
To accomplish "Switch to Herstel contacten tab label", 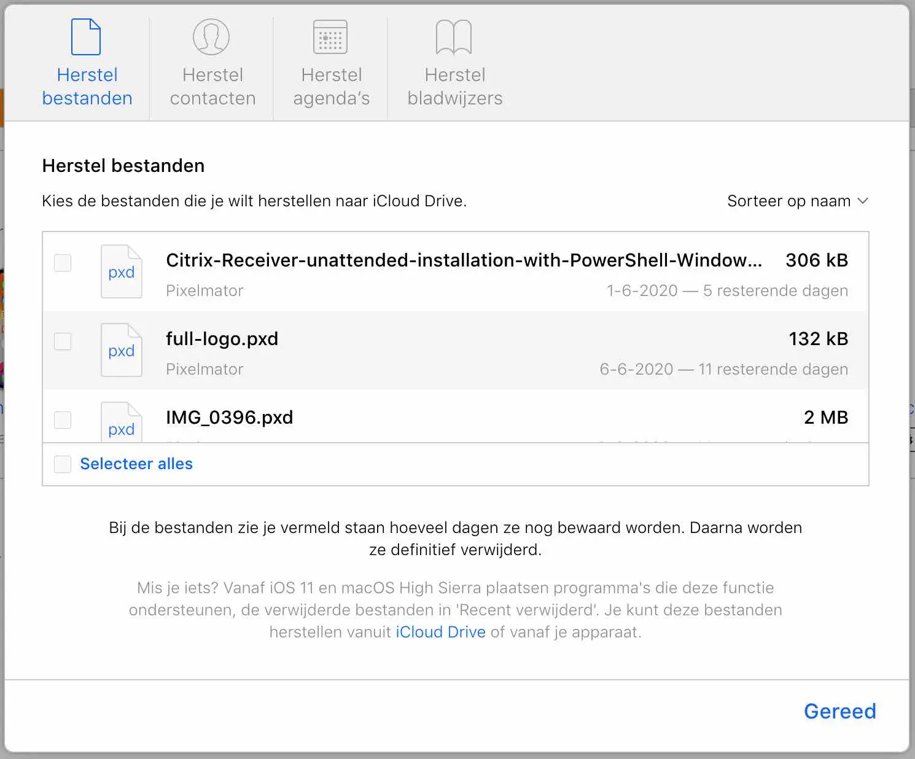I will pyautogui.click(x=212, y=87).
